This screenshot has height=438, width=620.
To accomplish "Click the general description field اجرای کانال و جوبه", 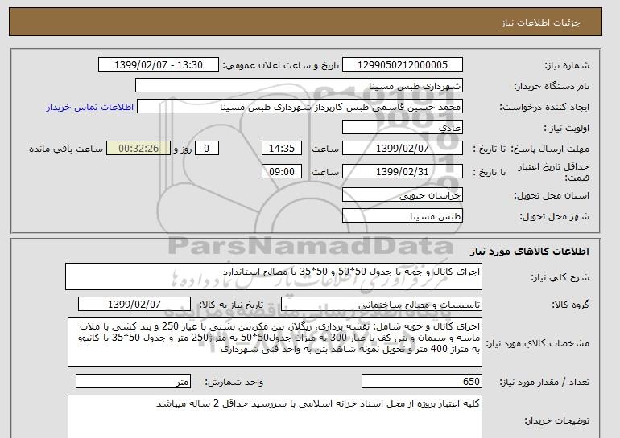I will (274, 276).
